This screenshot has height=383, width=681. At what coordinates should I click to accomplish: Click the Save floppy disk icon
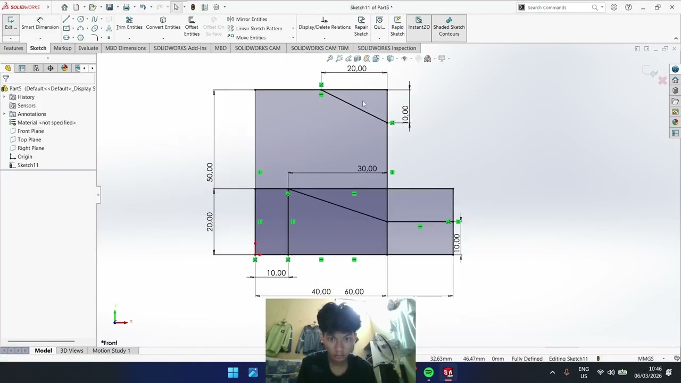110,7
